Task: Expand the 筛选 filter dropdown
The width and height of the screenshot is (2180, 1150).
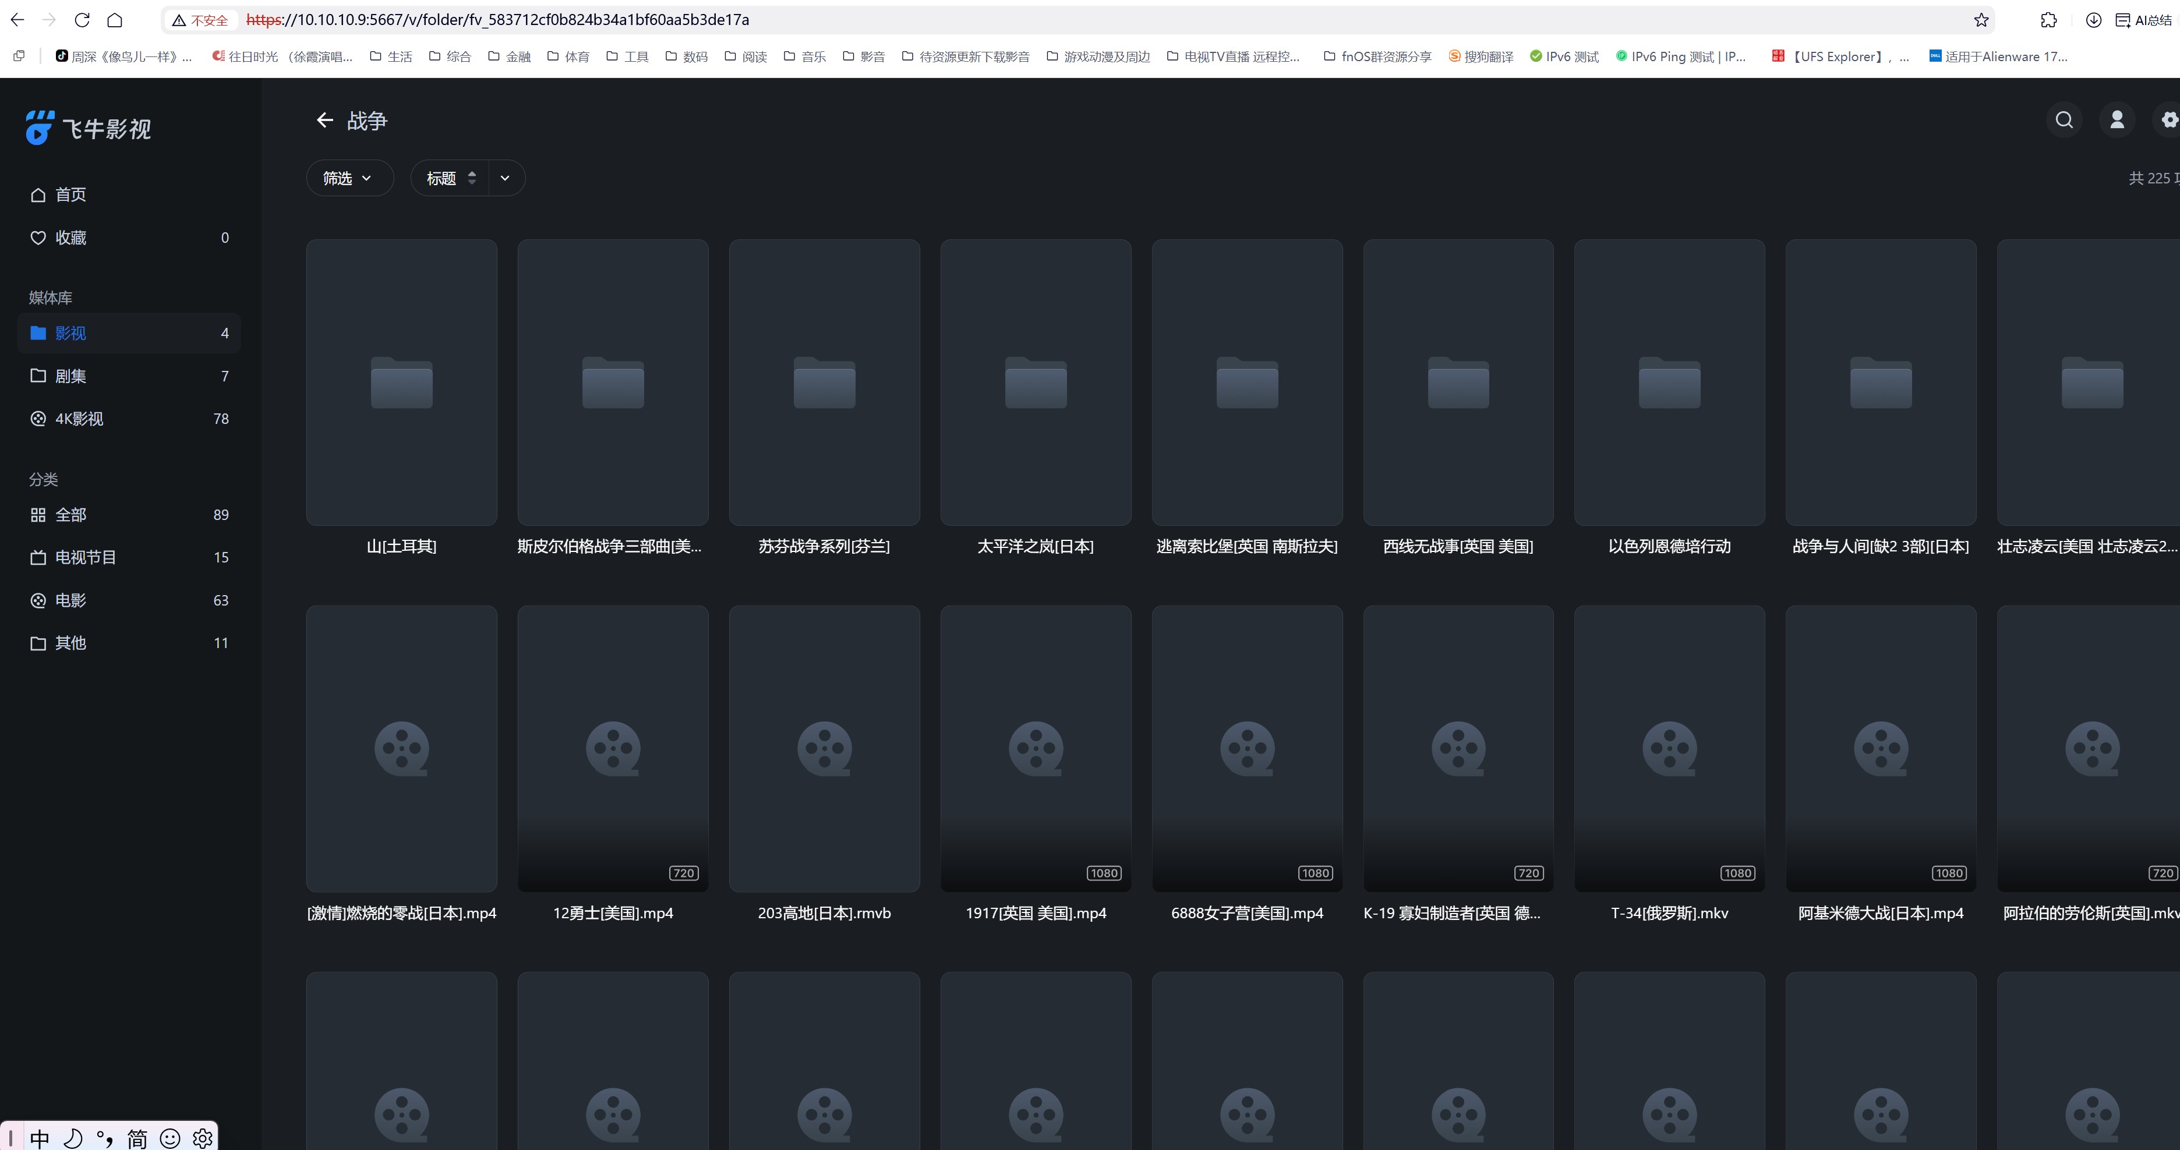Action: click(349, 178)
